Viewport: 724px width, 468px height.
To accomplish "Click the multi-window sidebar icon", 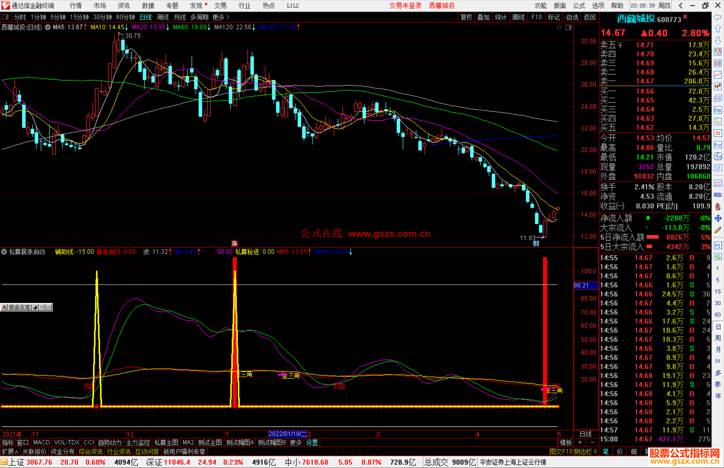I will click(x=718, y=98).
